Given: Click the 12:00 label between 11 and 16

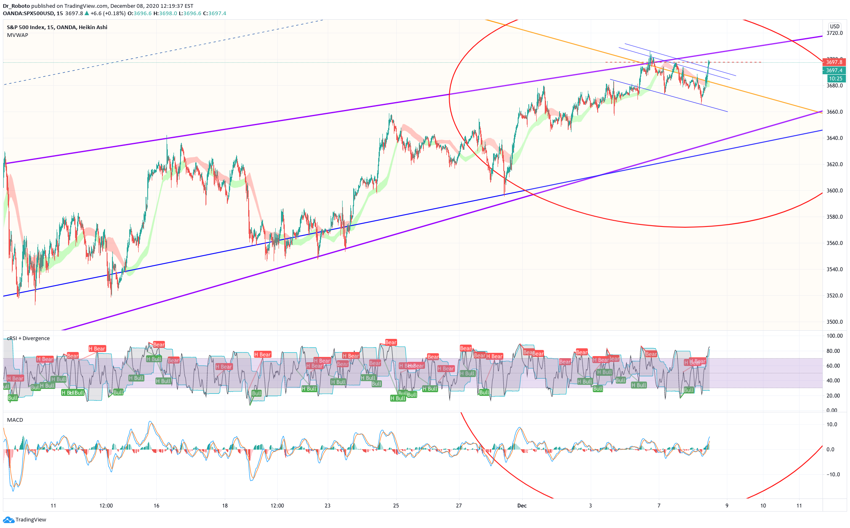Looking at the screenshot, I should (106, 506).
